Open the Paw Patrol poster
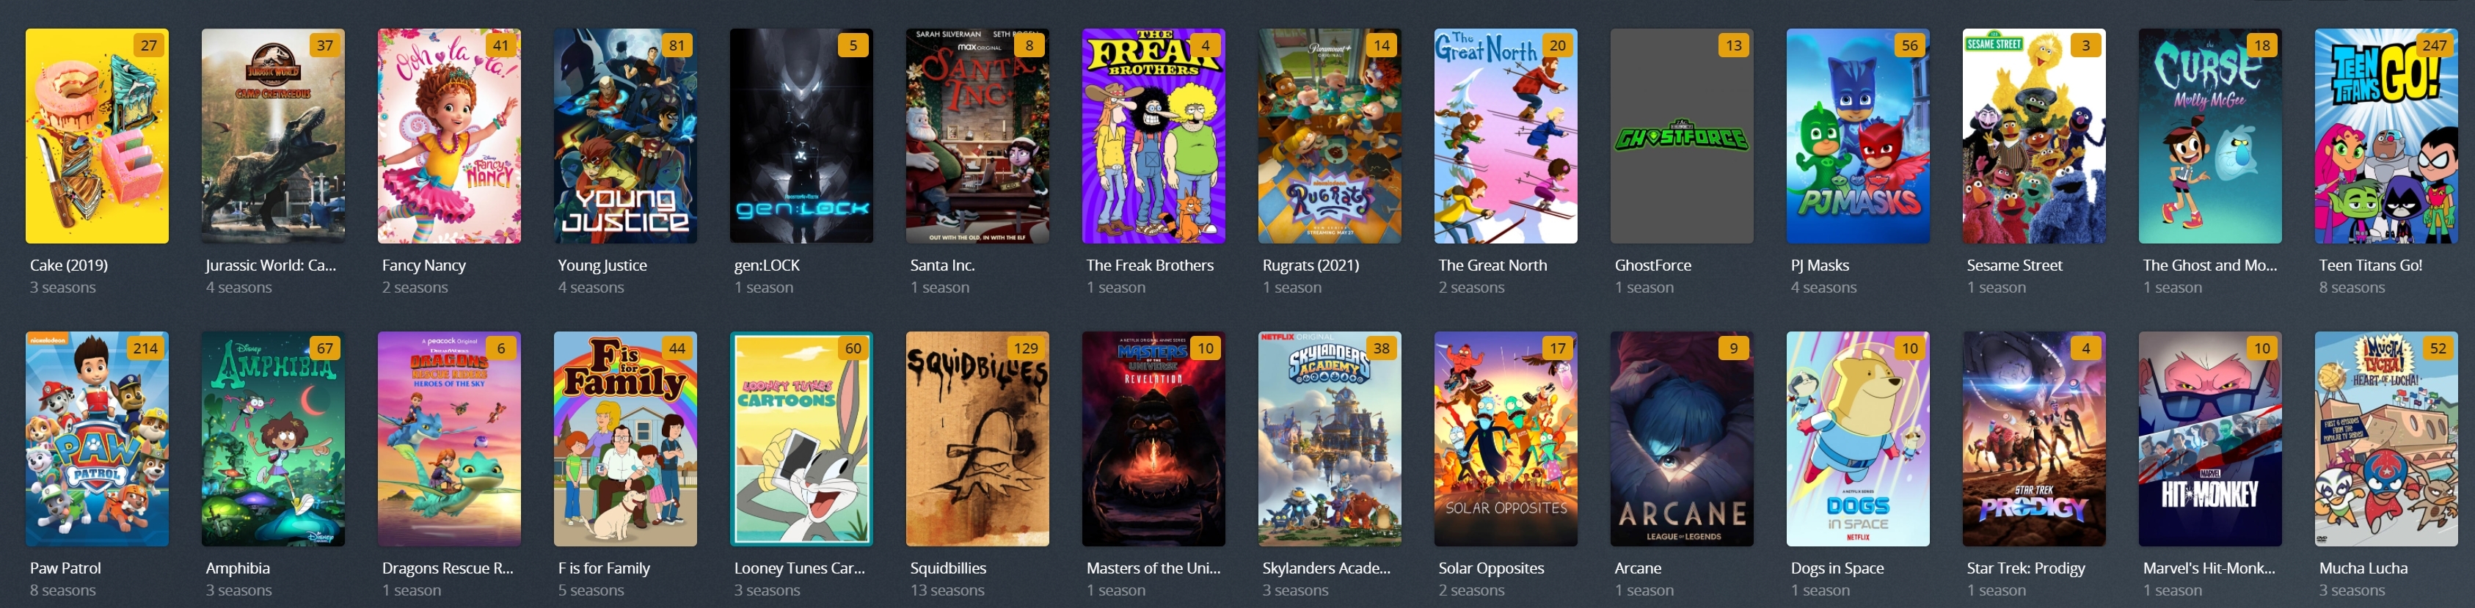Image resolution: width=2475 pixels, height=608 pixels. click(97, 439)
